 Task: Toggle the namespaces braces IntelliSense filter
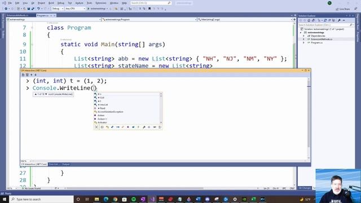tap(102, 127)
